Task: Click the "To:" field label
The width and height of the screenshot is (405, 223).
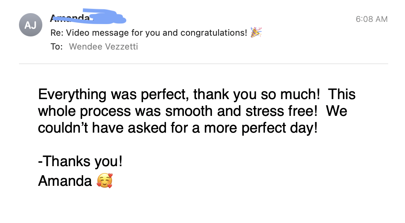Action: coord(57,46)
